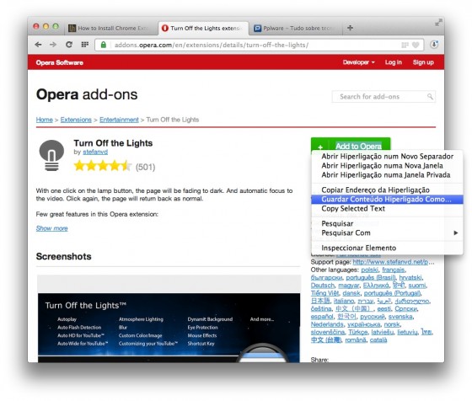Switch language to română
Screen dimensions: 472x401
point(356,340)
